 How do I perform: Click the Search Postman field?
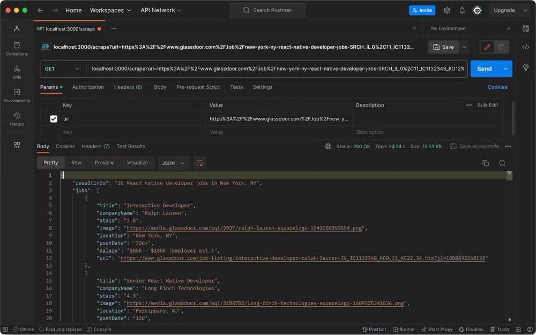tap(267, 10)
